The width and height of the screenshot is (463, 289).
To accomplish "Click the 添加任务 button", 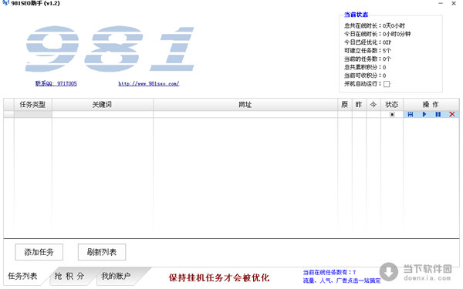I will (39, 252).
